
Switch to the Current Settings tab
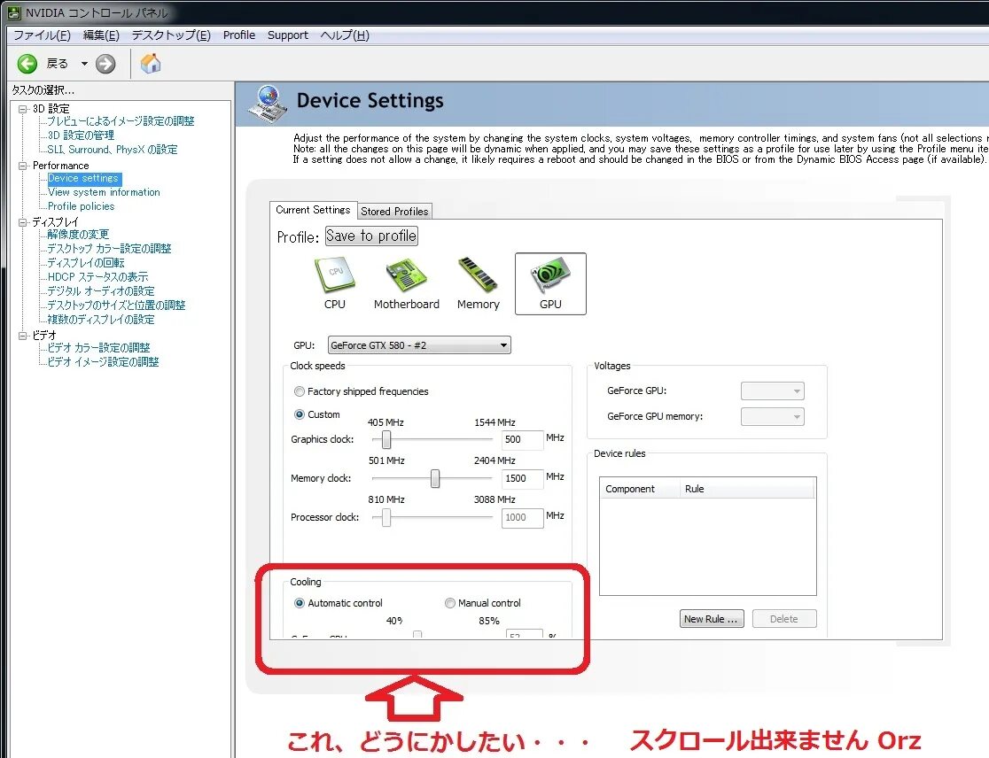(313, 210)
